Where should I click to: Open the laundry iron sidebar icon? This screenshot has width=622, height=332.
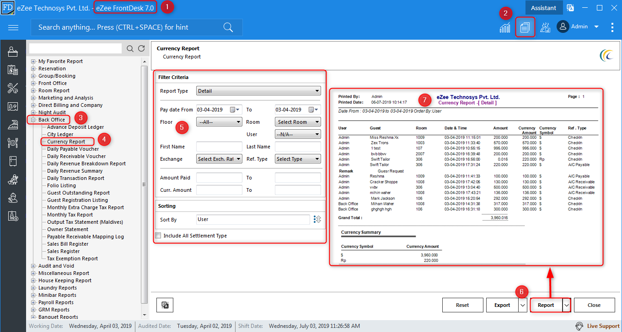[x=13, y=125]
